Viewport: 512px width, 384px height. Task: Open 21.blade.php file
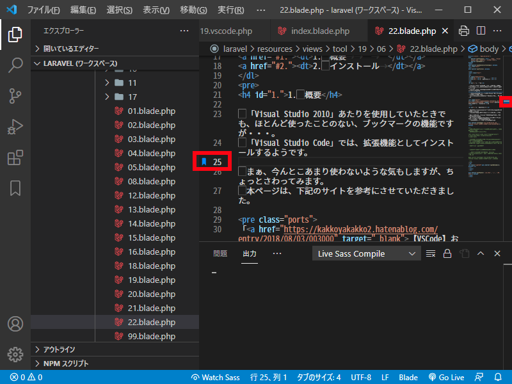152,308
